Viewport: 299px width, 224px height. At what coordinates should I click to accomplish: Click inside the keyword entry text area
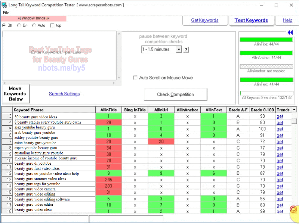pyautogui.click(x=60, y=56)
